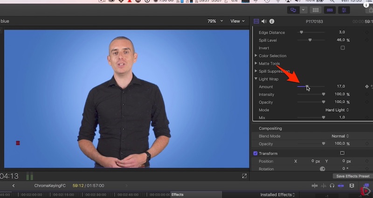Click the Light Wrap Opacity slider
The width and height of the screenshot is (373, 198).
(x=311, y=102)
